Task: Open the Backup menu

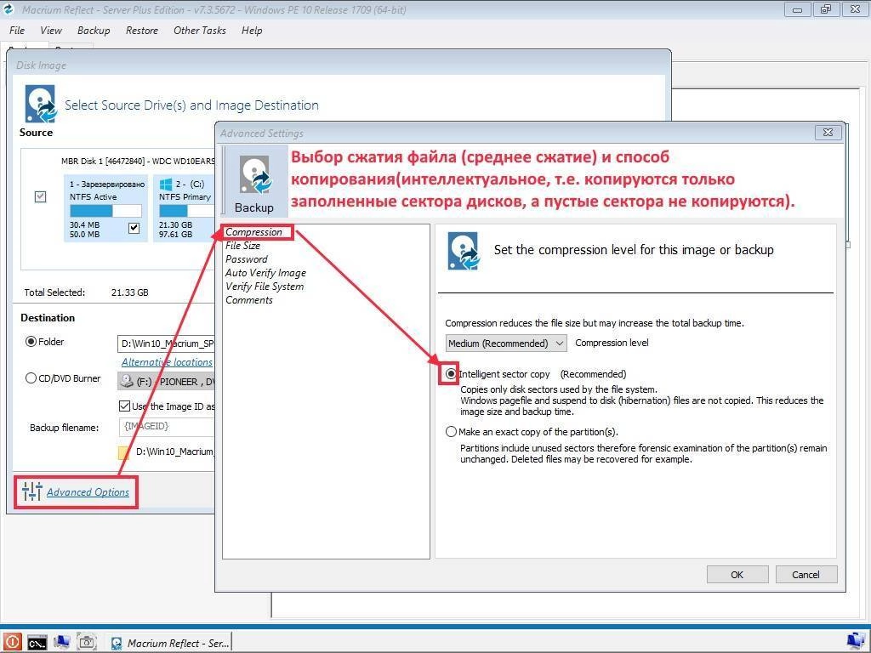Action: click(x=94, y=31)
